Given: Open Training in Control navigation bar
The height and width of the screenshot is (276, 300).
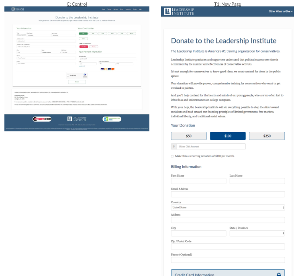Looking at the screenshot, I should click(x=109, y=9).
